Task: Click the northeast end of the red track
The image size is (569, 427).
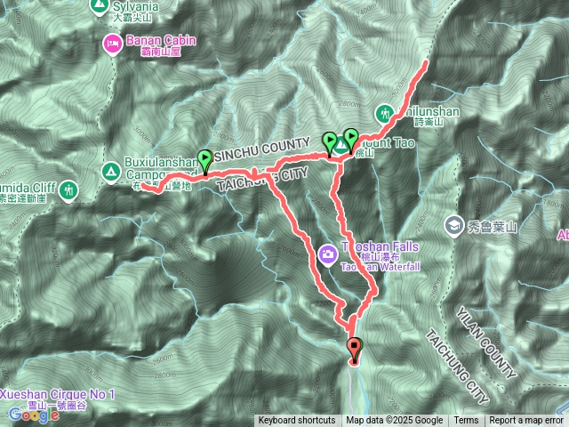Action: [x=426, y=62]
